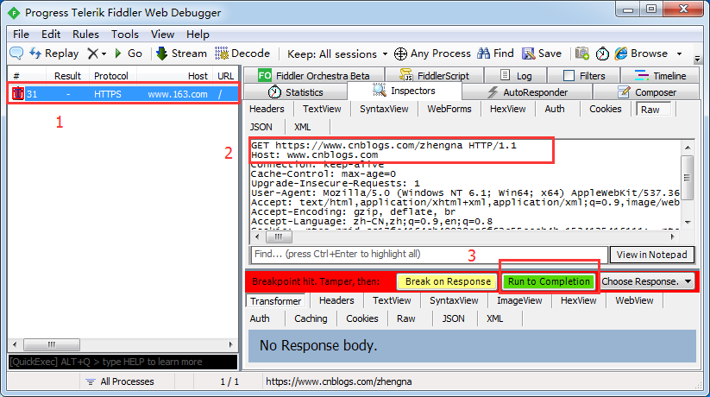This screenshot has height=397, width=710.
Task: Click the Find binoculars icon
Action: [483, 54]
